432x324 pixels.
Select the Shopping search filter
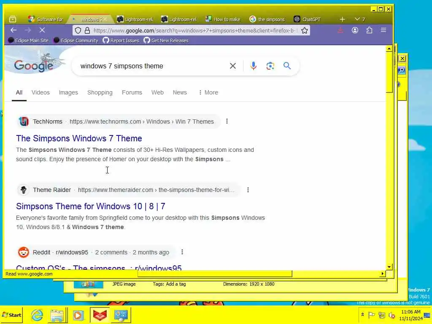[x=100, y=92]
